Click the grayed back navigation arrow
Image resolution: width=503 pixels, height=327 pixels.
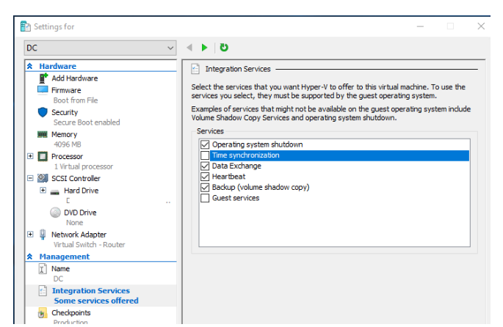pyautogui.click(x=189, y=48)
